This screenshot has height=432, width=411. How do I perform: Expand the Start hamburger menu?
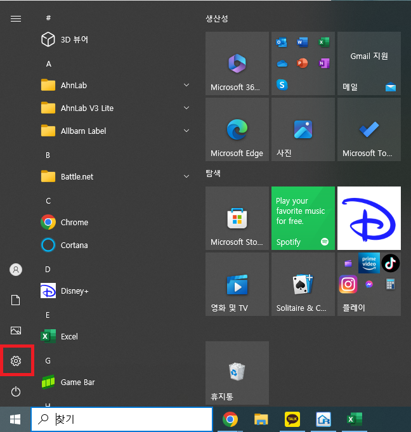click(x=16, y=18)
